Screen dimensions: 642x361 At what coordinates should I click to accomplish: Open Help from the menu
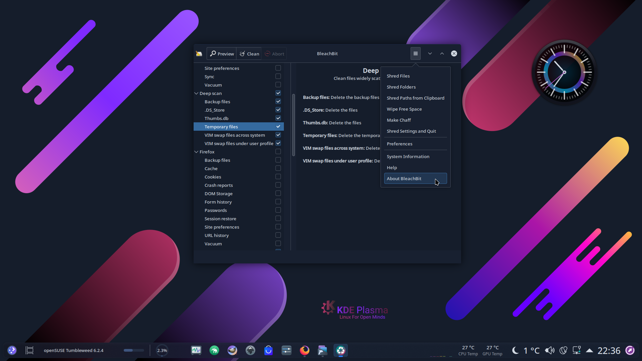(x=415, y=167)
